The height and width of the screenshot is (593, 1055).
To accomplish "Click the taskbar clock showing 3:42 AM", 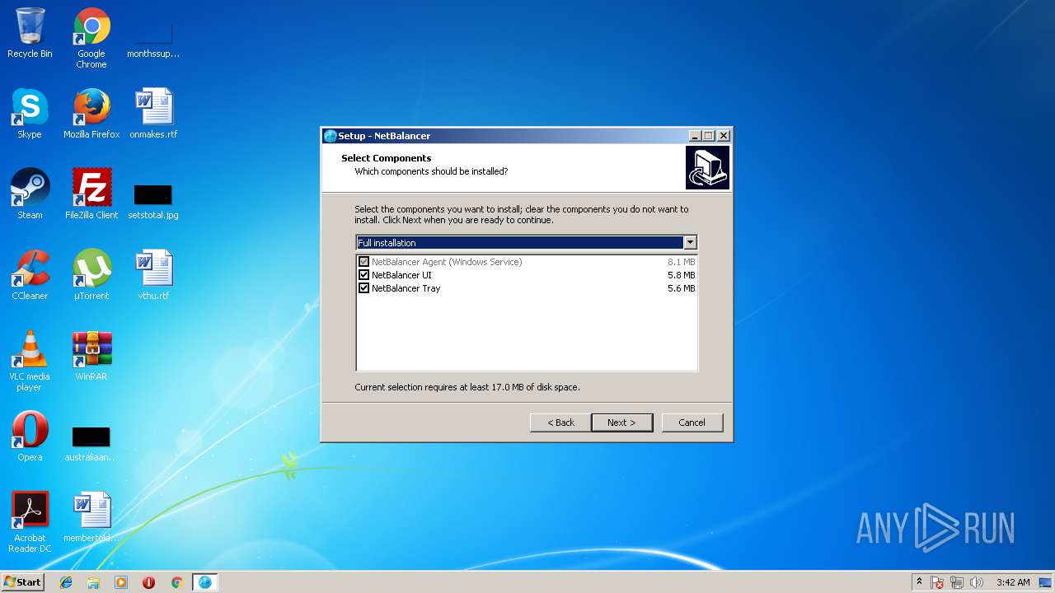I will pyautogui.click(x=1013, y=582).
